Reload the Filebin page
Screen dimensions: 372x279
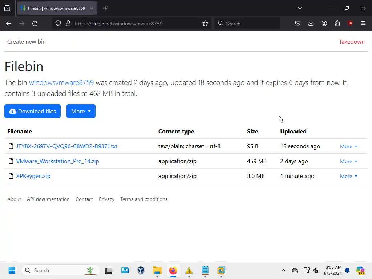[35, 24]
